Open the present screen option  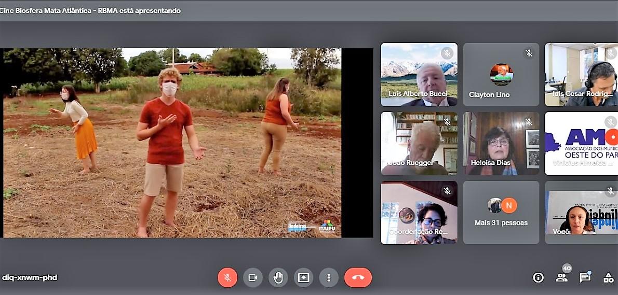[x=303, y=278]
